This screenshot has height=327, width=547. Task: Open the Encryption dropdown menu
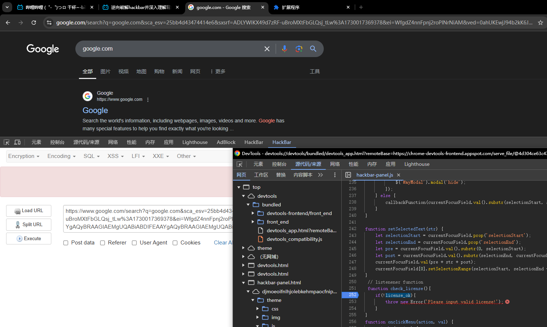tap(24, 156)
